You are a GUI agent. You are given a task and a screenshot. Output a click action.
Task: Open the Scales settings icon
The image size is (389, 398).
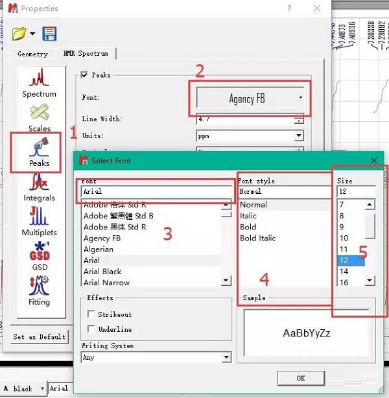tap(39, 117)
